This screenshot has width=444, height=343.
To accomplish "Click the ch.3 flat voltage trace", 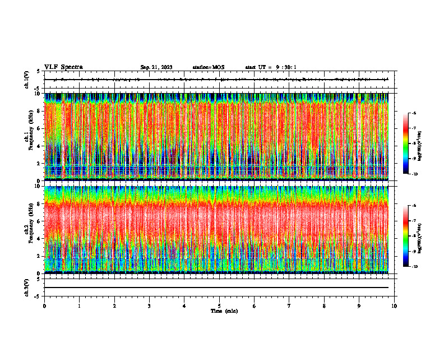I will pyautogui.click(x=216, y=288).
